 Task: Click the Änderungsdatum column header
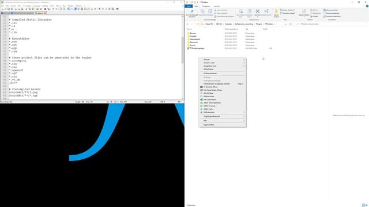[x=231, y=29]
